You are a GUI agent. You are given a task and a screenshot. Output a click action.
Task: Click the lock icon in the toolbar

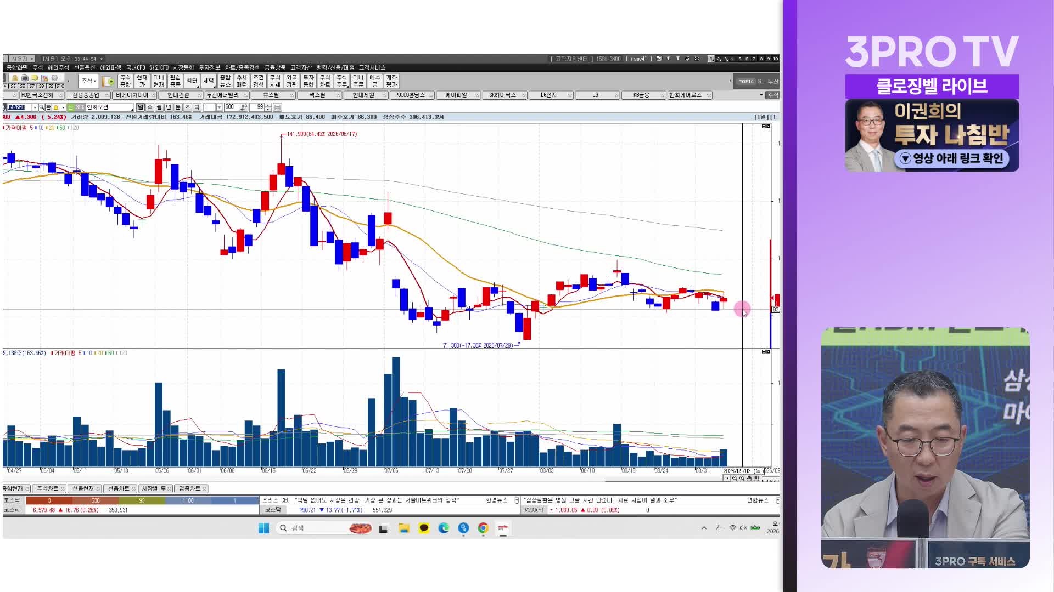[15, 78]
